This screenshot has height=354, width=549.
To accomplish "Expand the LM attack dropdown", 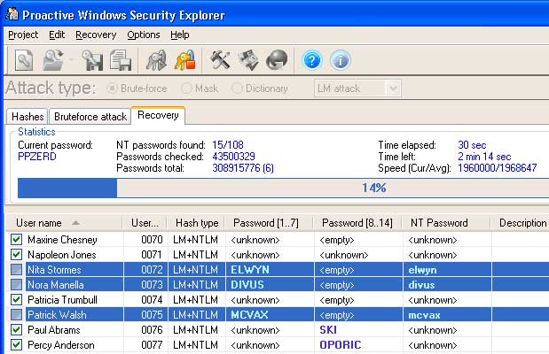I will tap(393, 88).
